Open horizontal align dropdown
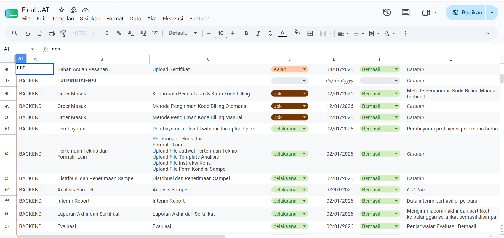The image size is (504, 238). click(x=343, y=33)
